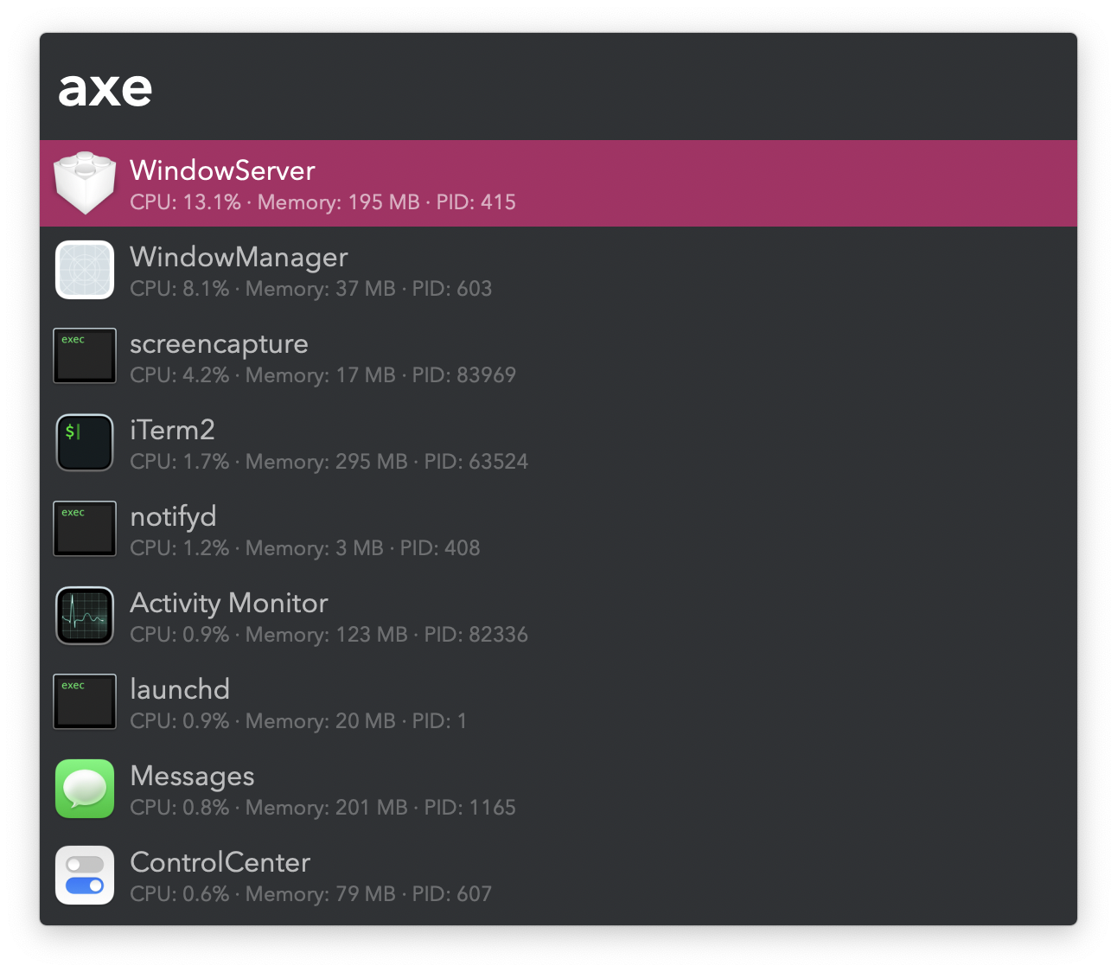Select the Activity Monitor process title
1117x972 pixels.
point(229,604)
